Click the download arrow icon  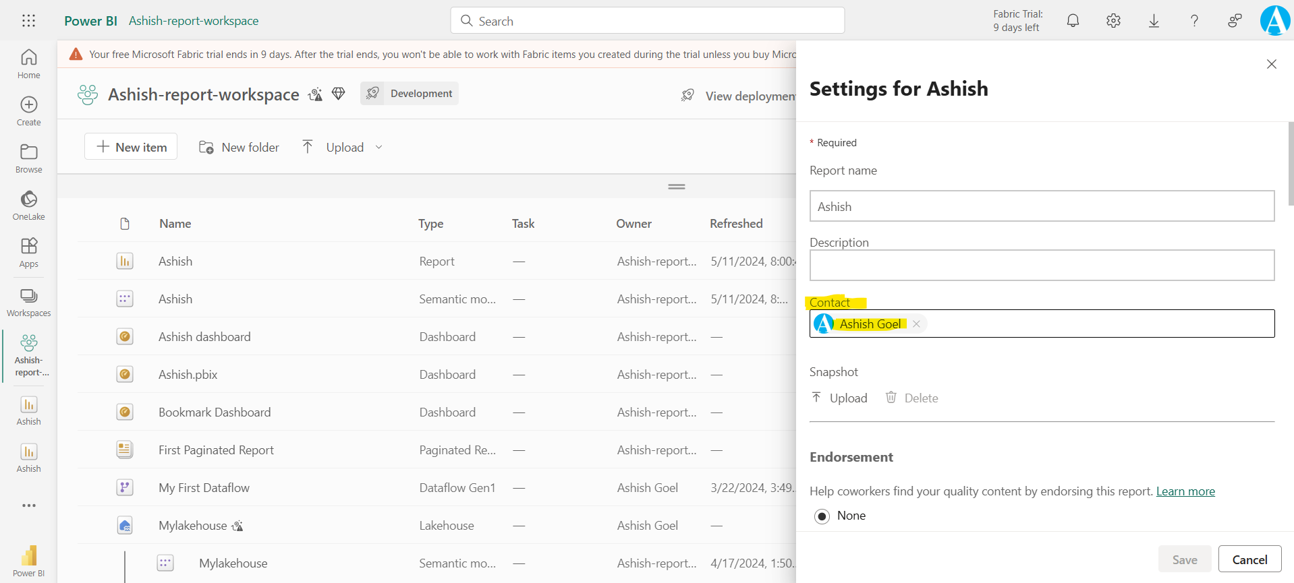point(1154,21)
